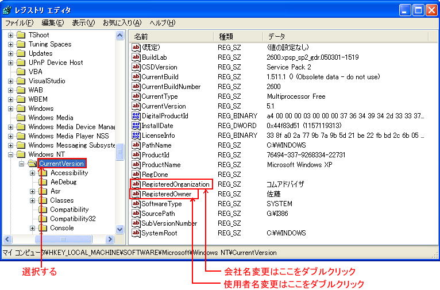Click the 'Microsoft Windows XP' data cell
The image size is (440, 290).
300,165
